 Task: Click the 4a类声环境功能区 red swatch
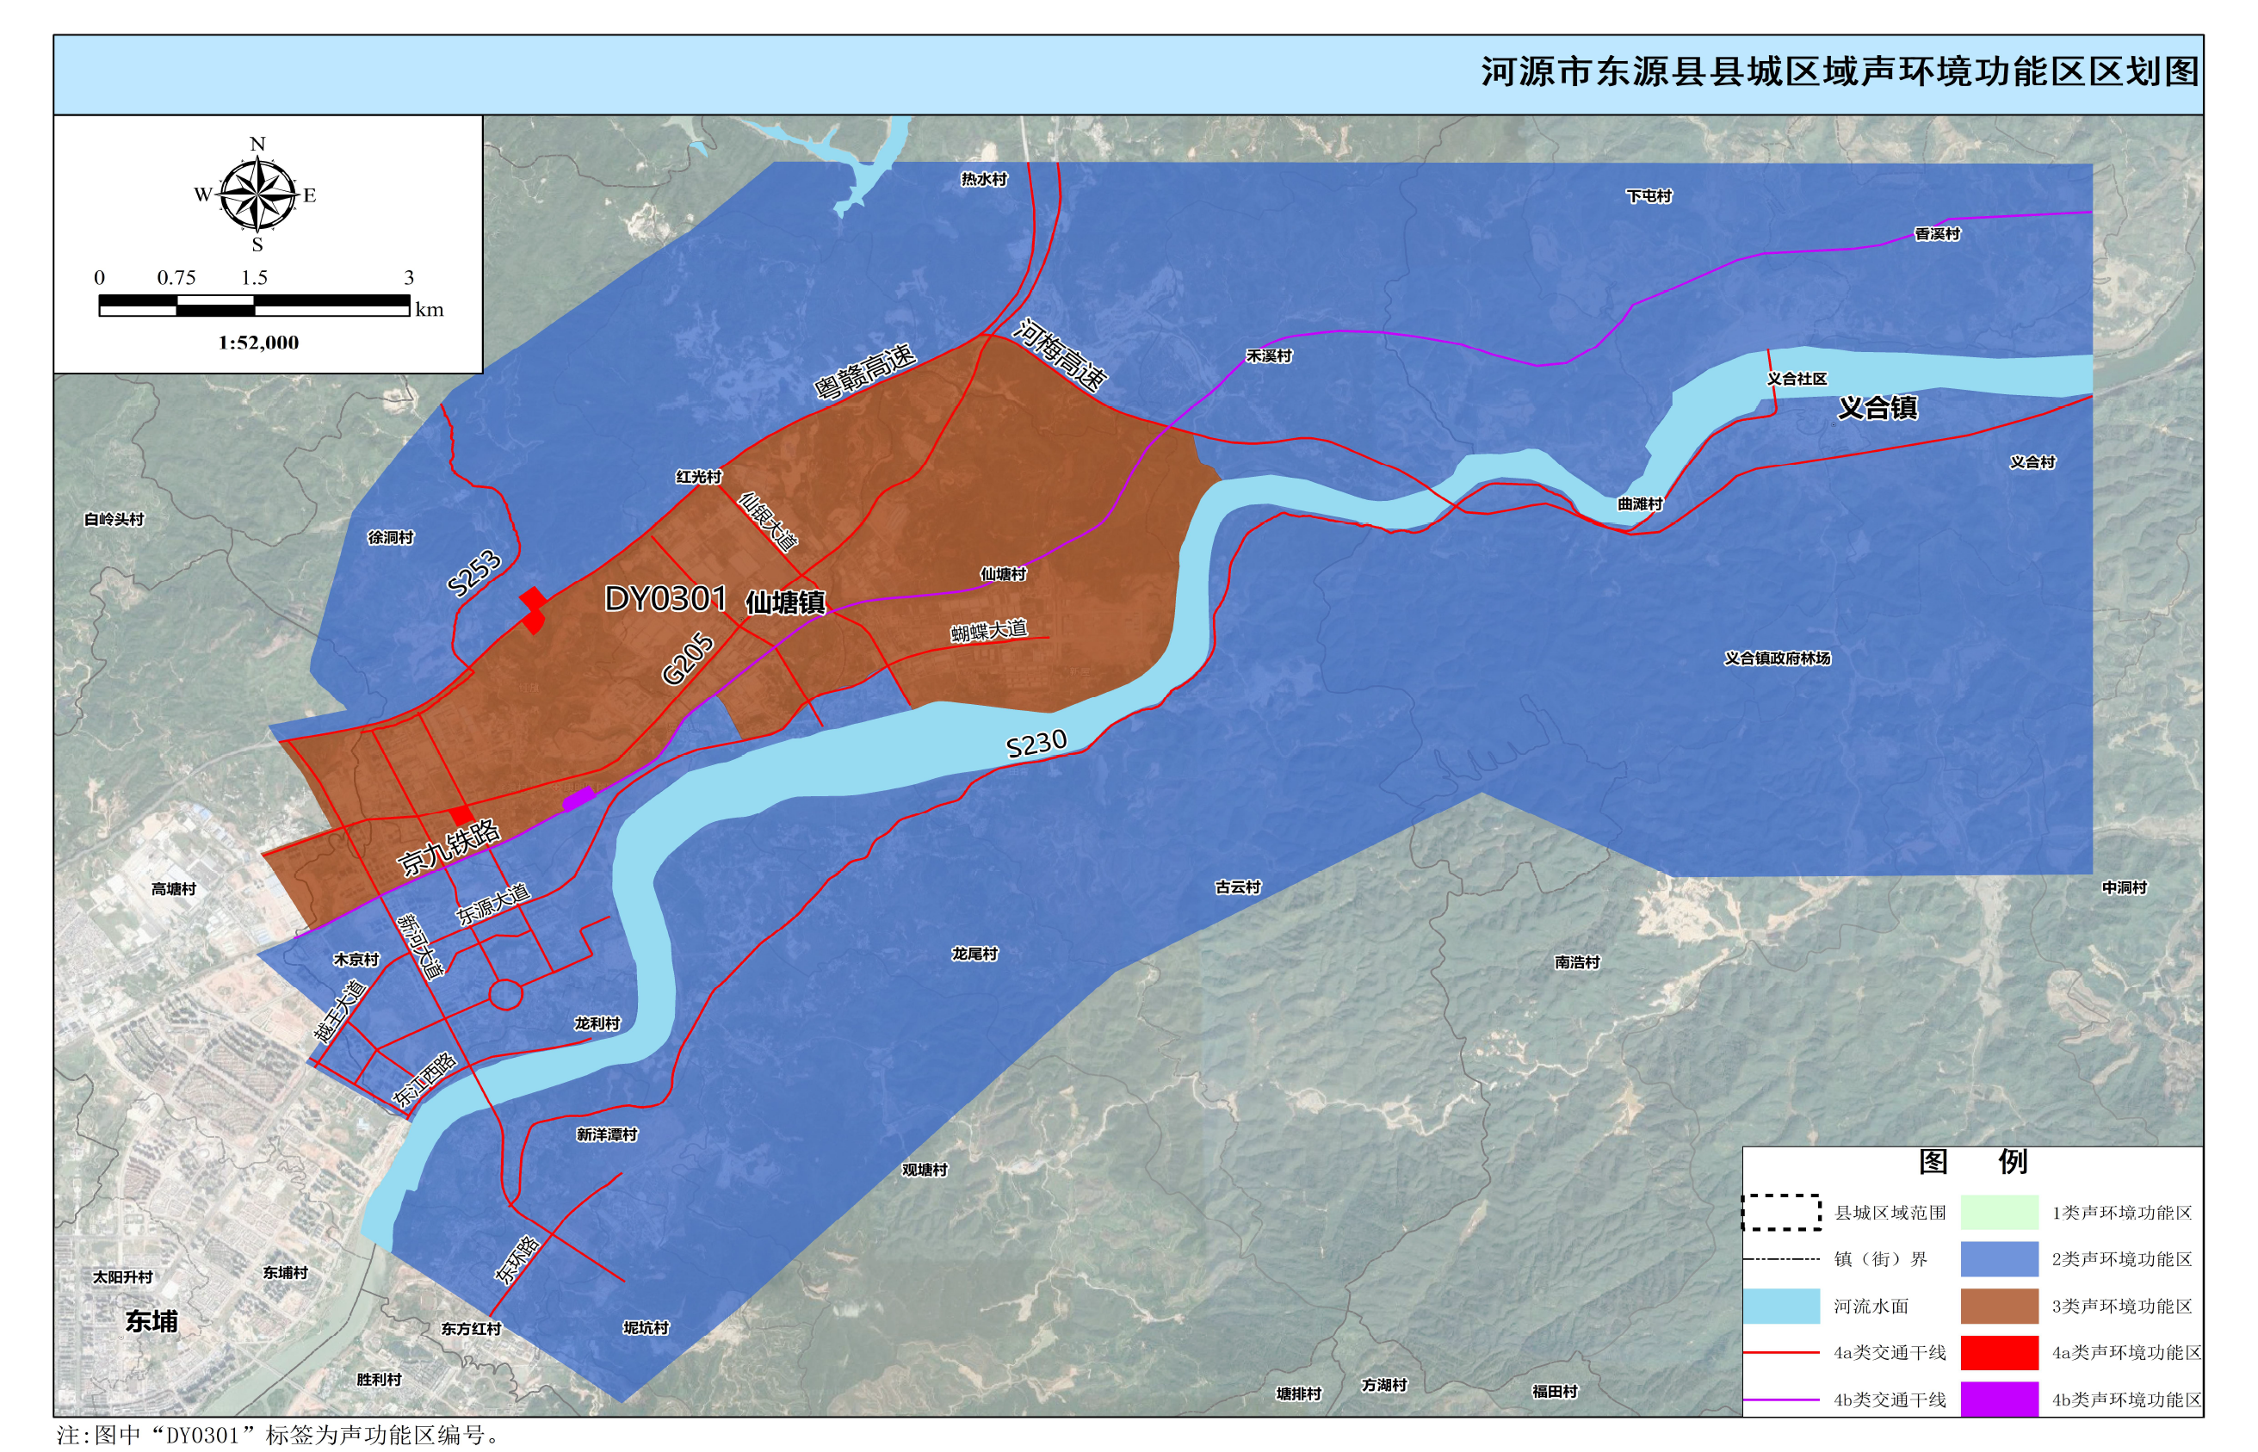coord(1999,1353)
